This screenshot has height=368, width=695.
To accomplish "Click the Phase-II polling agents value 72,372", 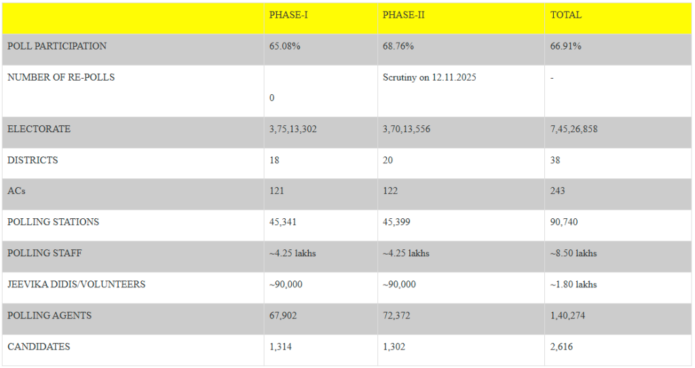I will [x=398, y=316].
